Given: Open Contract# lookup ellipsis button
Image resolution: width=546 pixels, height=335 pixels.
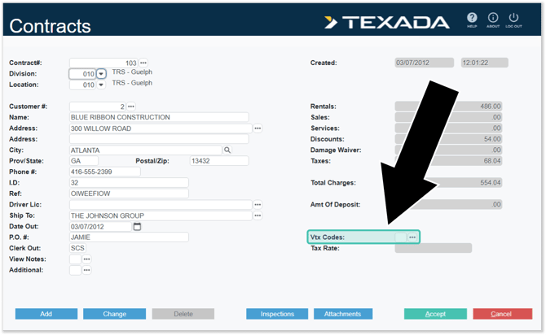Looking at the screenshot, I should 143,63.
